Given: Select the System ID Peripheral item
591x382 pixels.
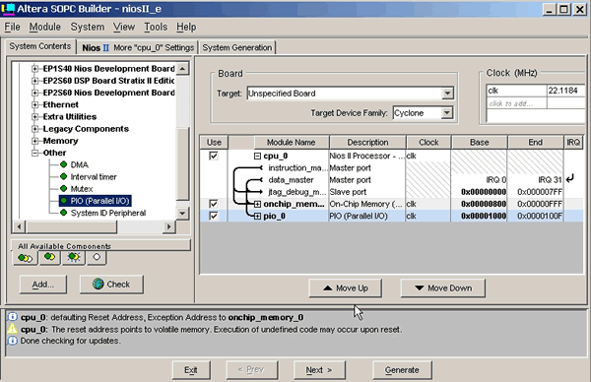Looking at the screenshot, I should (108, 213).
